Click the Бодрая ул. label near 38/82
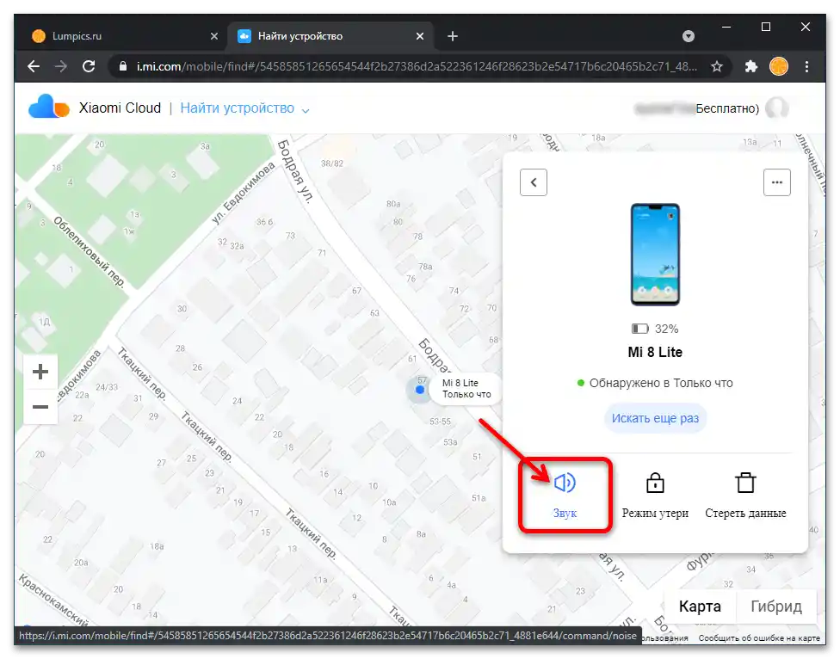840x659 pixels. click(295, 171)
